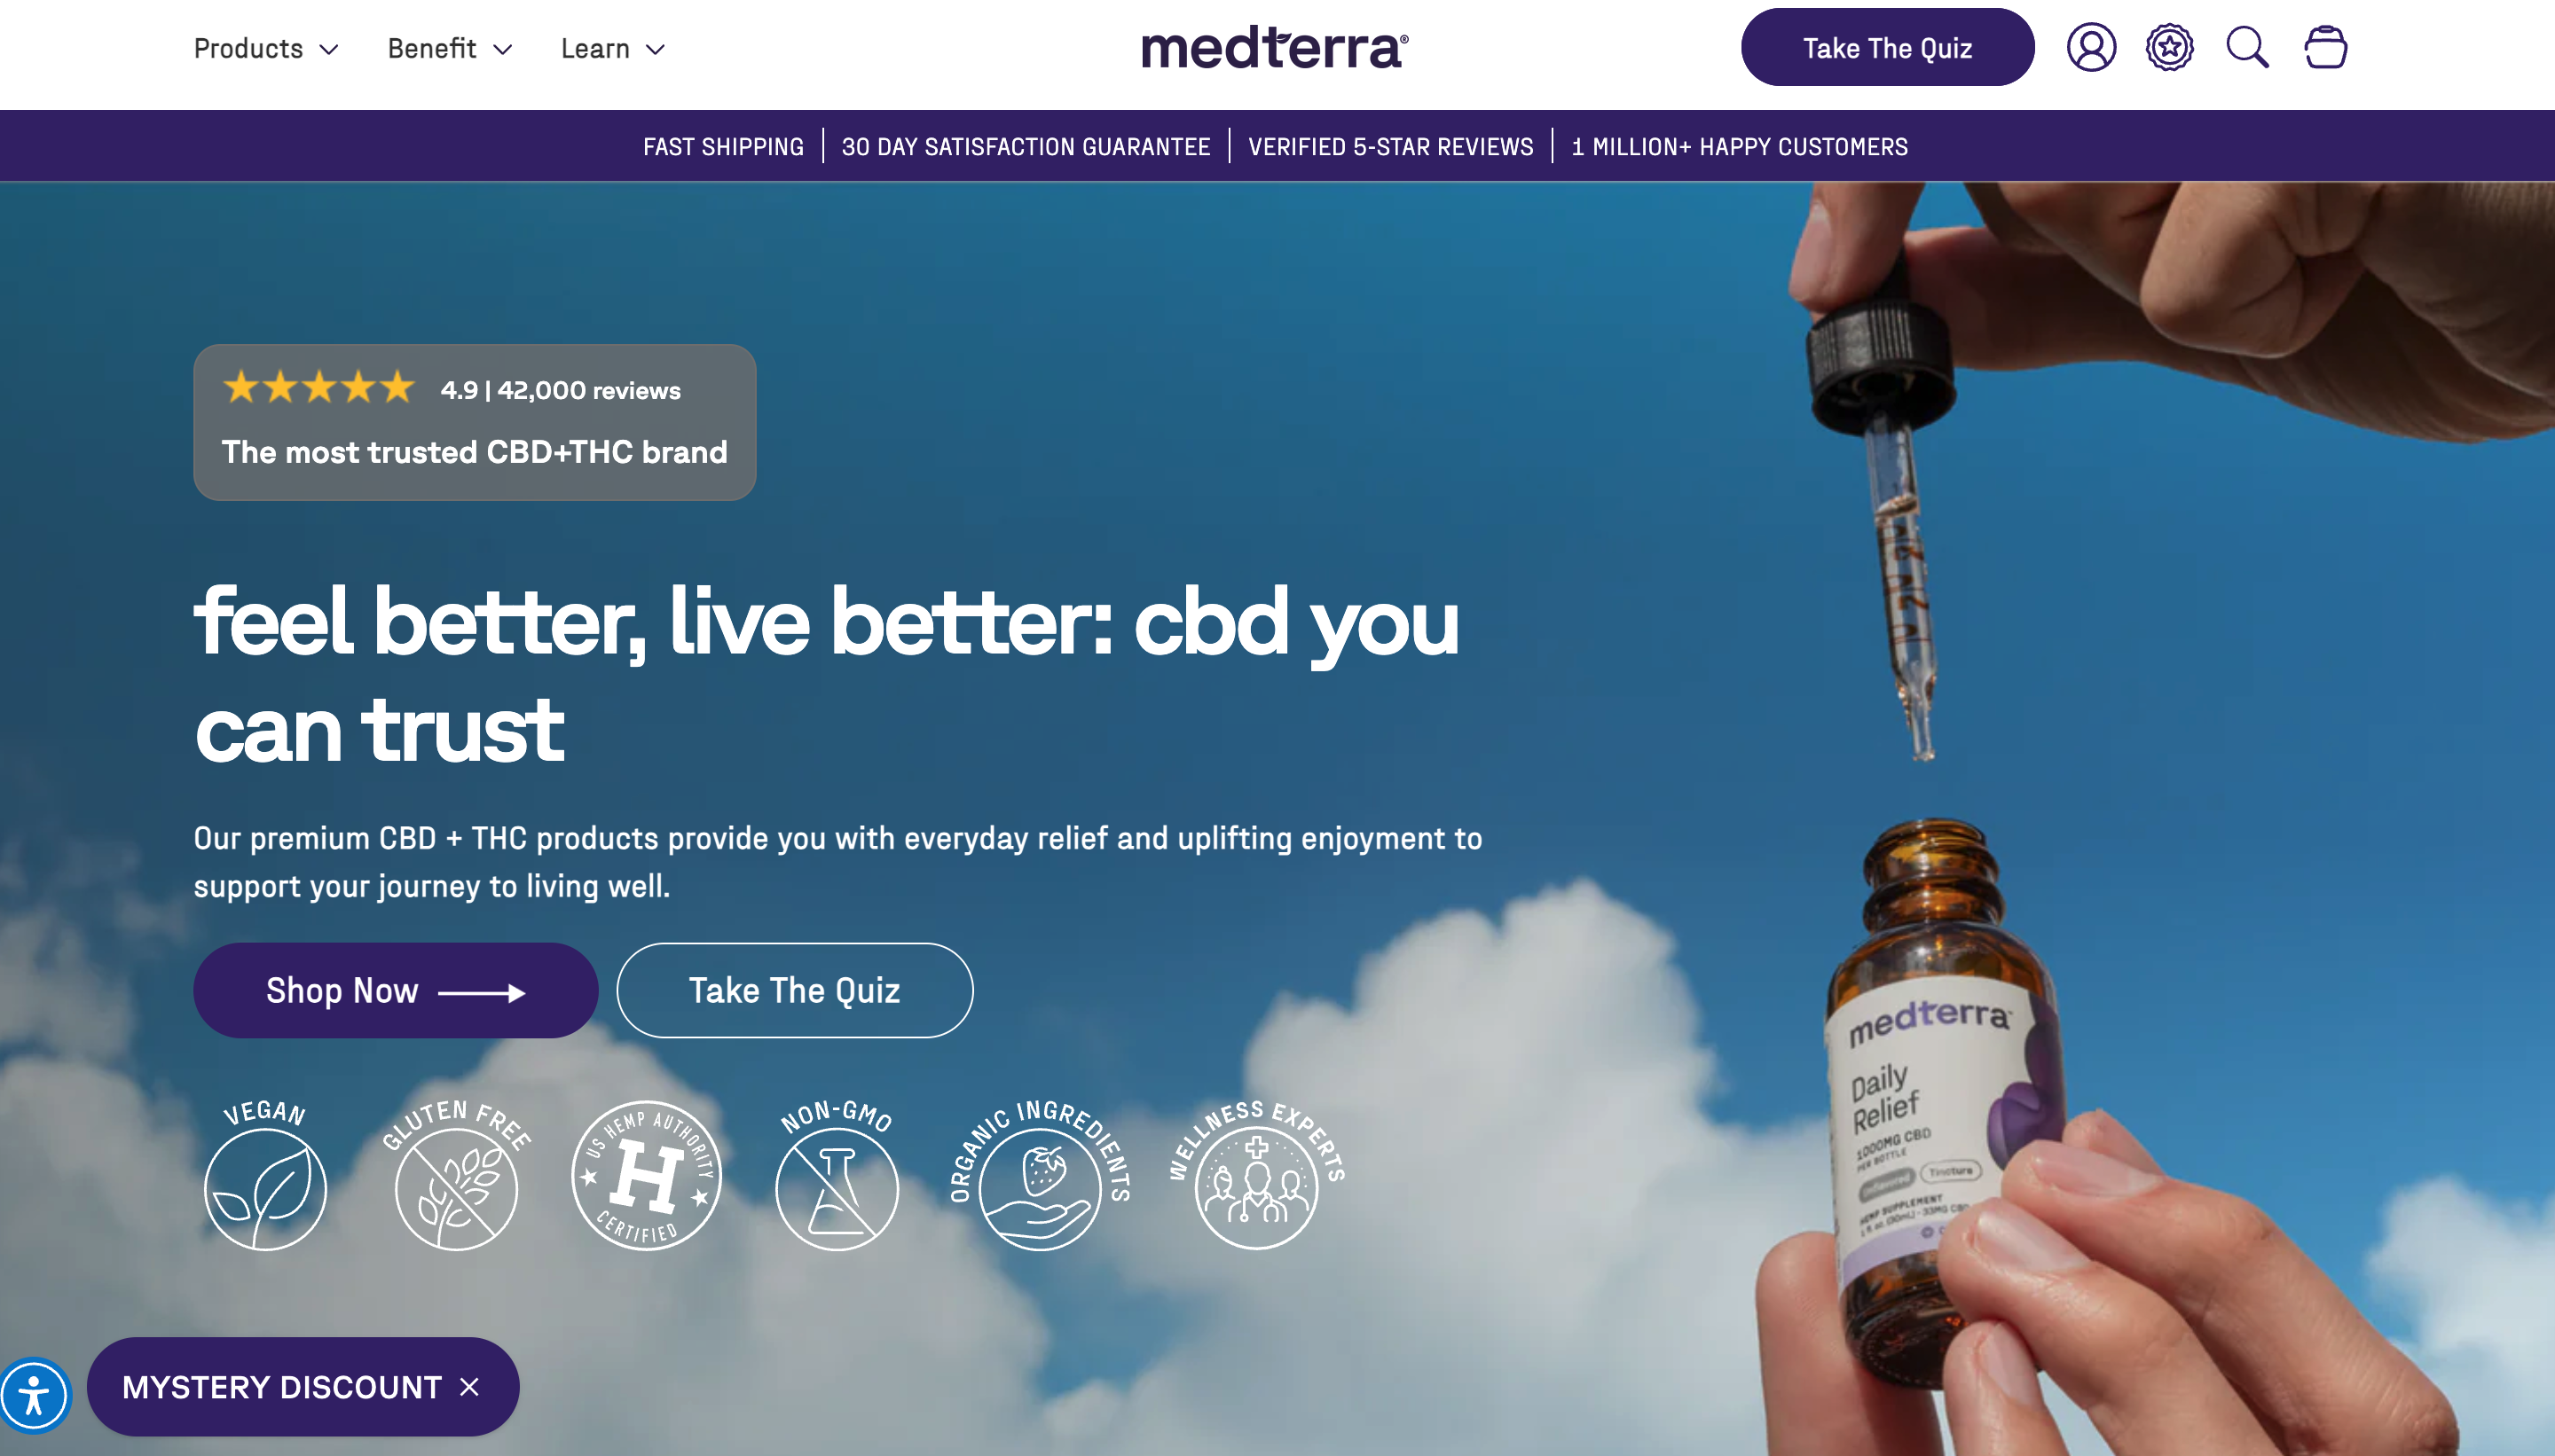Click the outlined Take The Quiz button
The width and height of the screenshot is (2555, 1456).
point(794,990)
